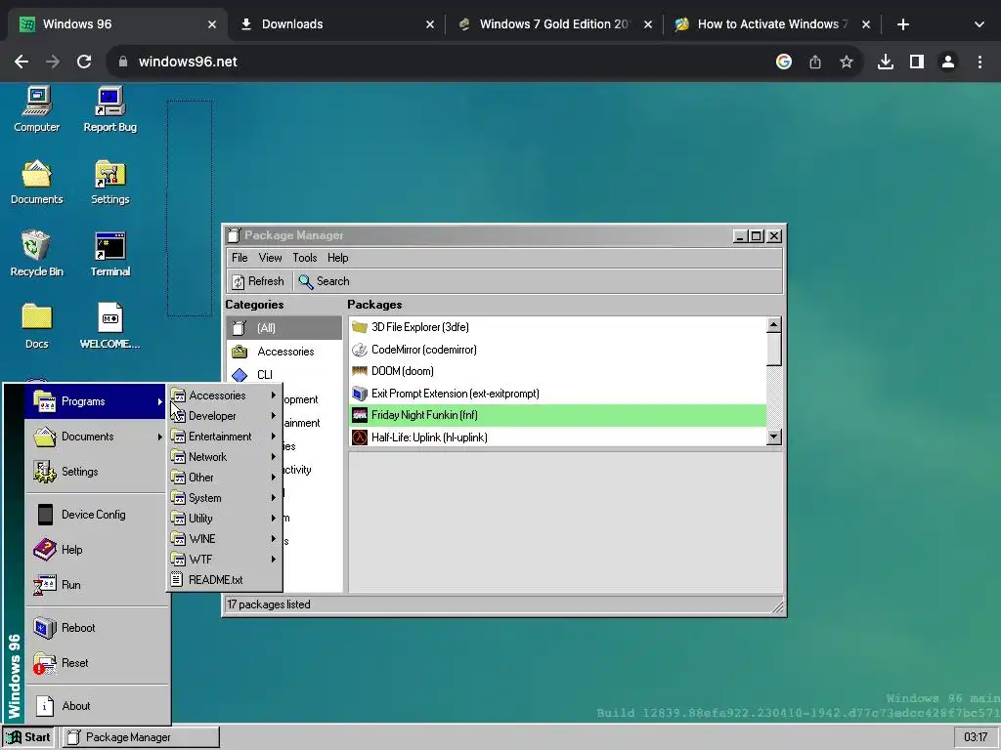
Task: Expand the Other programs submenu
Action: coord(225,477)
